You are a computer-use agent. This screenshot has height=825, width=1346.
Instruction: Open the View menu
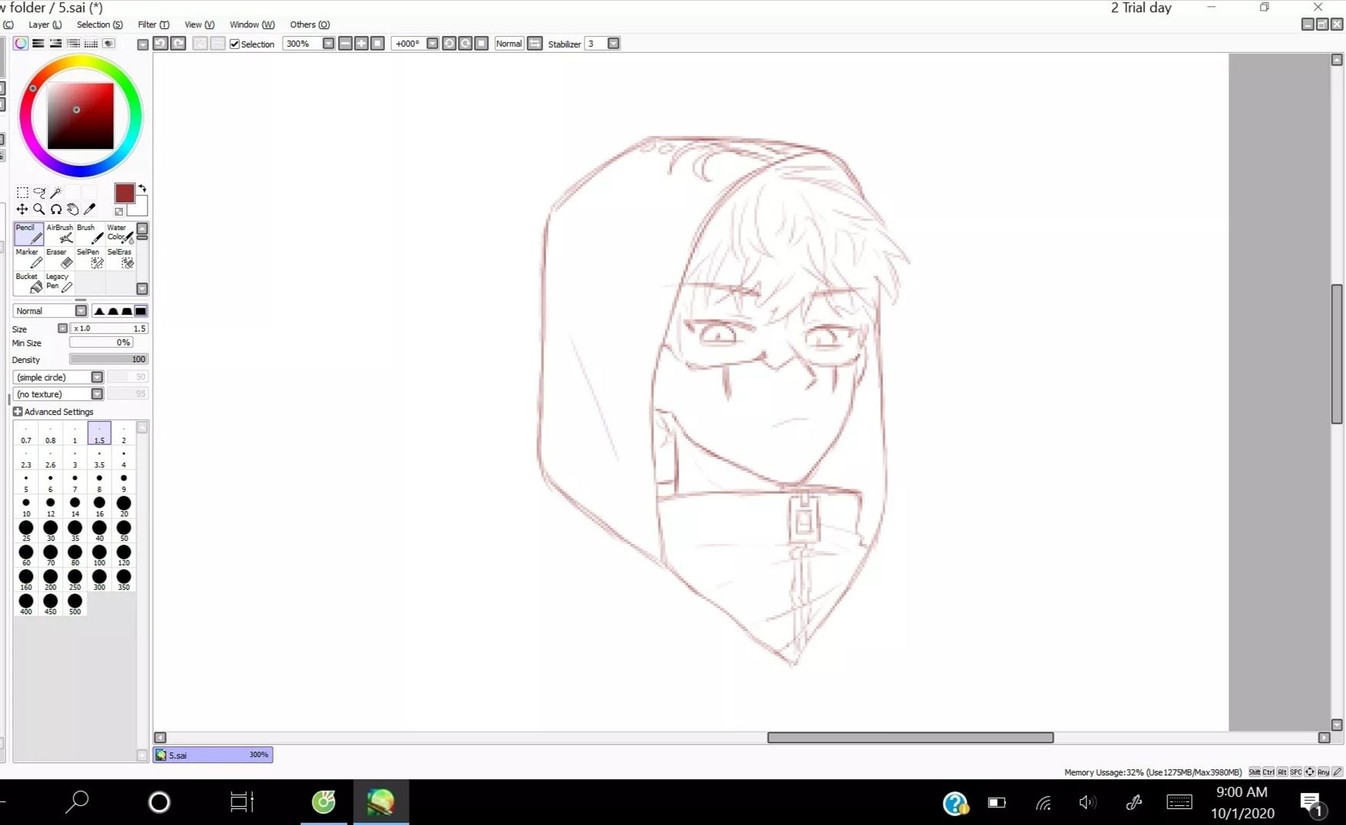pos(199,24)
